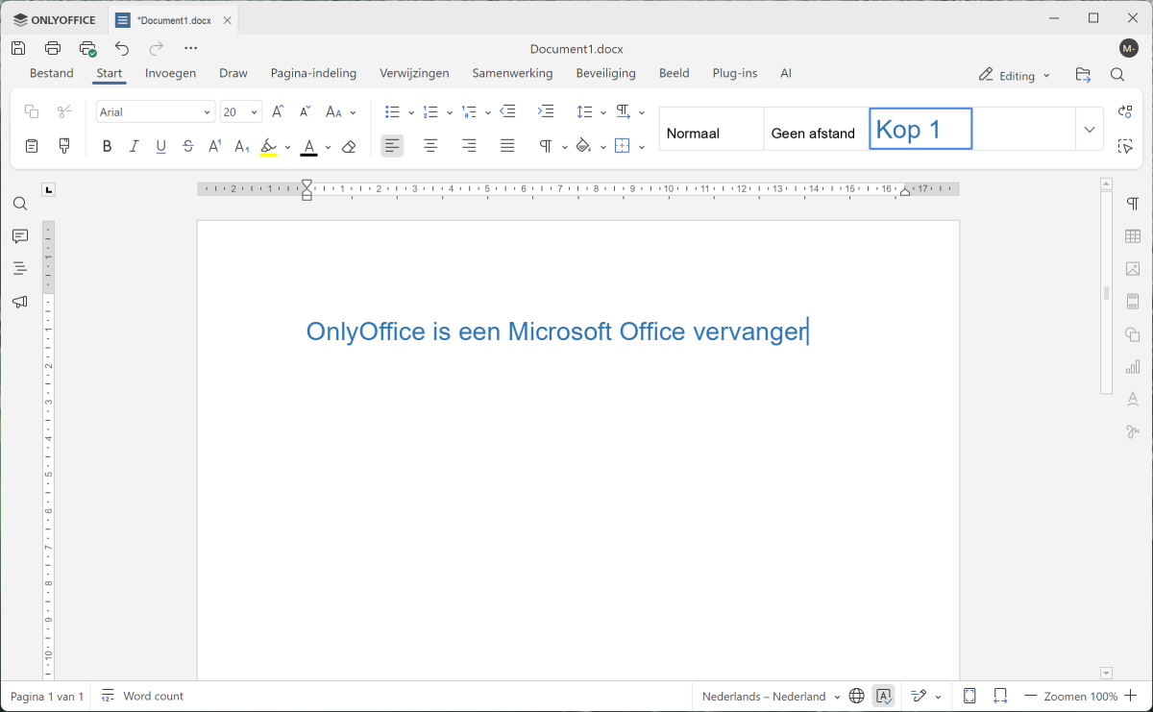
Task: Click the copy style paintbrush icon
Action: coord(64,146)
